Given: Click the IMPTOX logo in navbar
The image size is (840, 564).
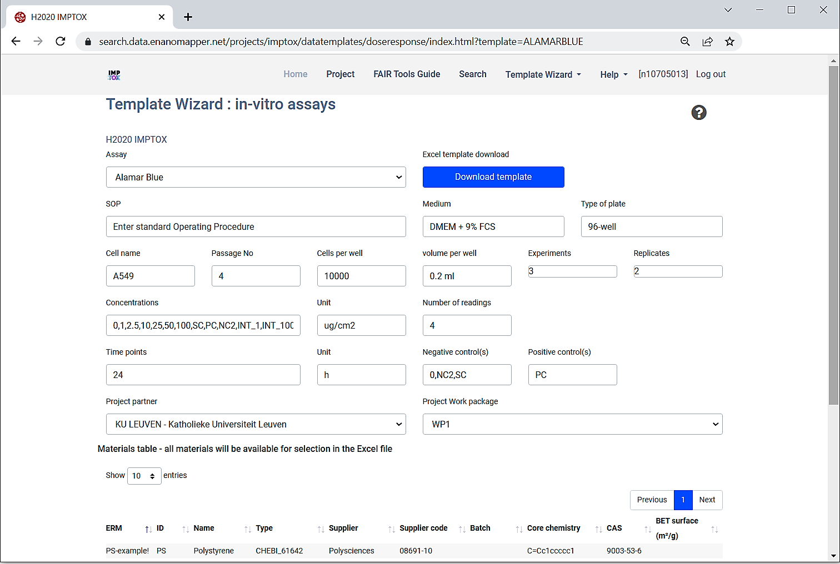Looking at the screenshot, I should click(114, 75).
